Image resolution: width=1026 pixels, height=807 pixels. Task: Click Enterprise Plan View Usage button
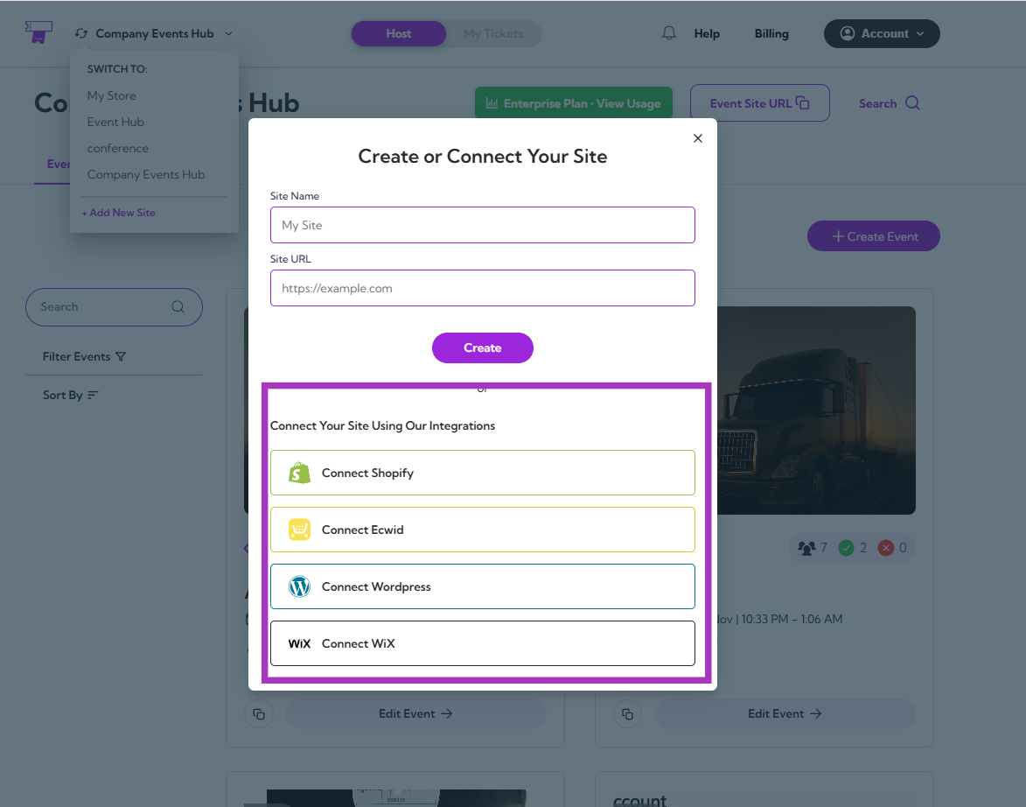[573, 102]
